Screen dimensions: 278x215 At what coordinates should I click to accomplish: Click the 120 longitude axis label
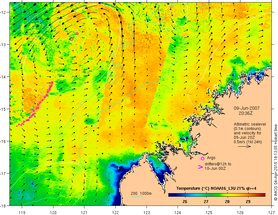point(53,212)
